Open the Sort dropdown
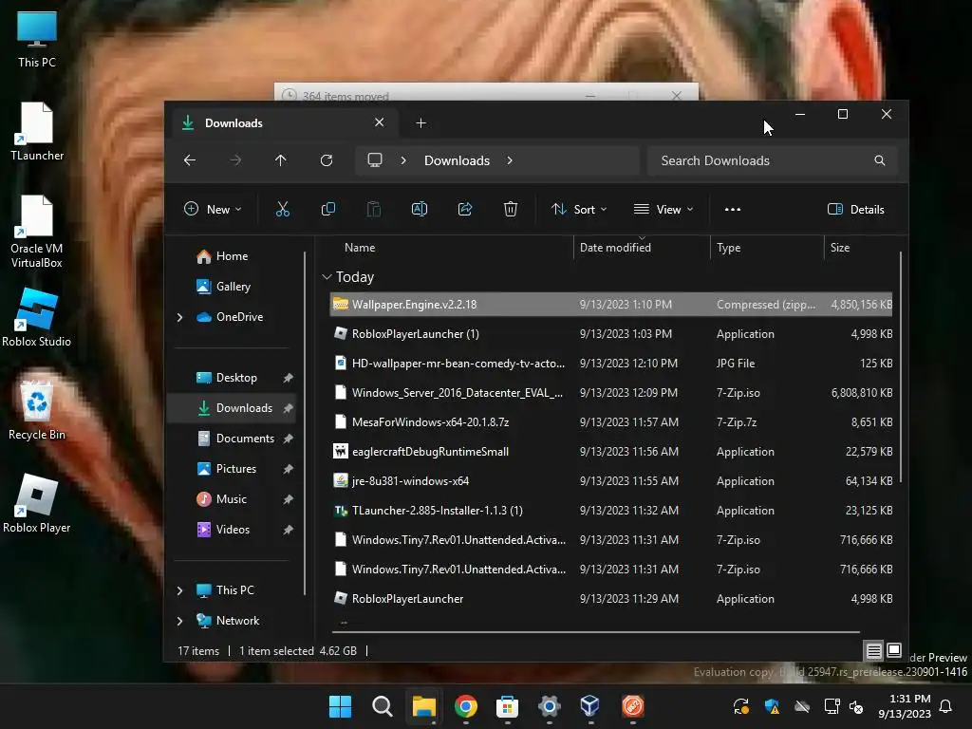Viewport: 972px width, 729px height. point(579,210)
